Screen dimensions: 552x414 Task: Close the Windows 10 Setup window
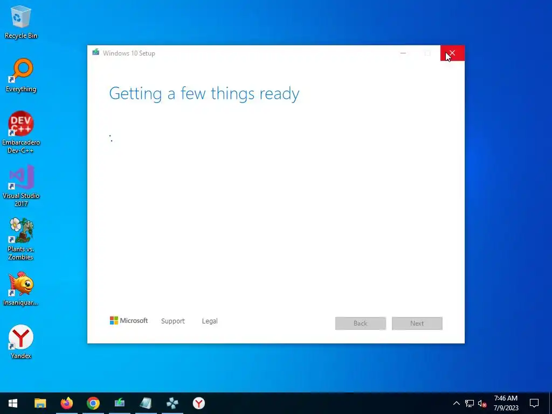pyautogui.click(x=452, y=53)
